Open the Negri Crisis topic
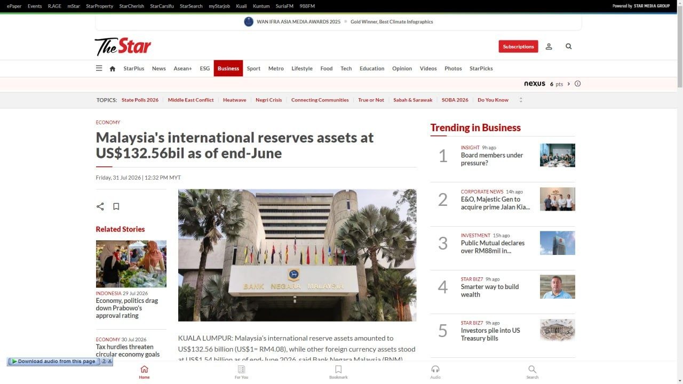 pos(268,100)
